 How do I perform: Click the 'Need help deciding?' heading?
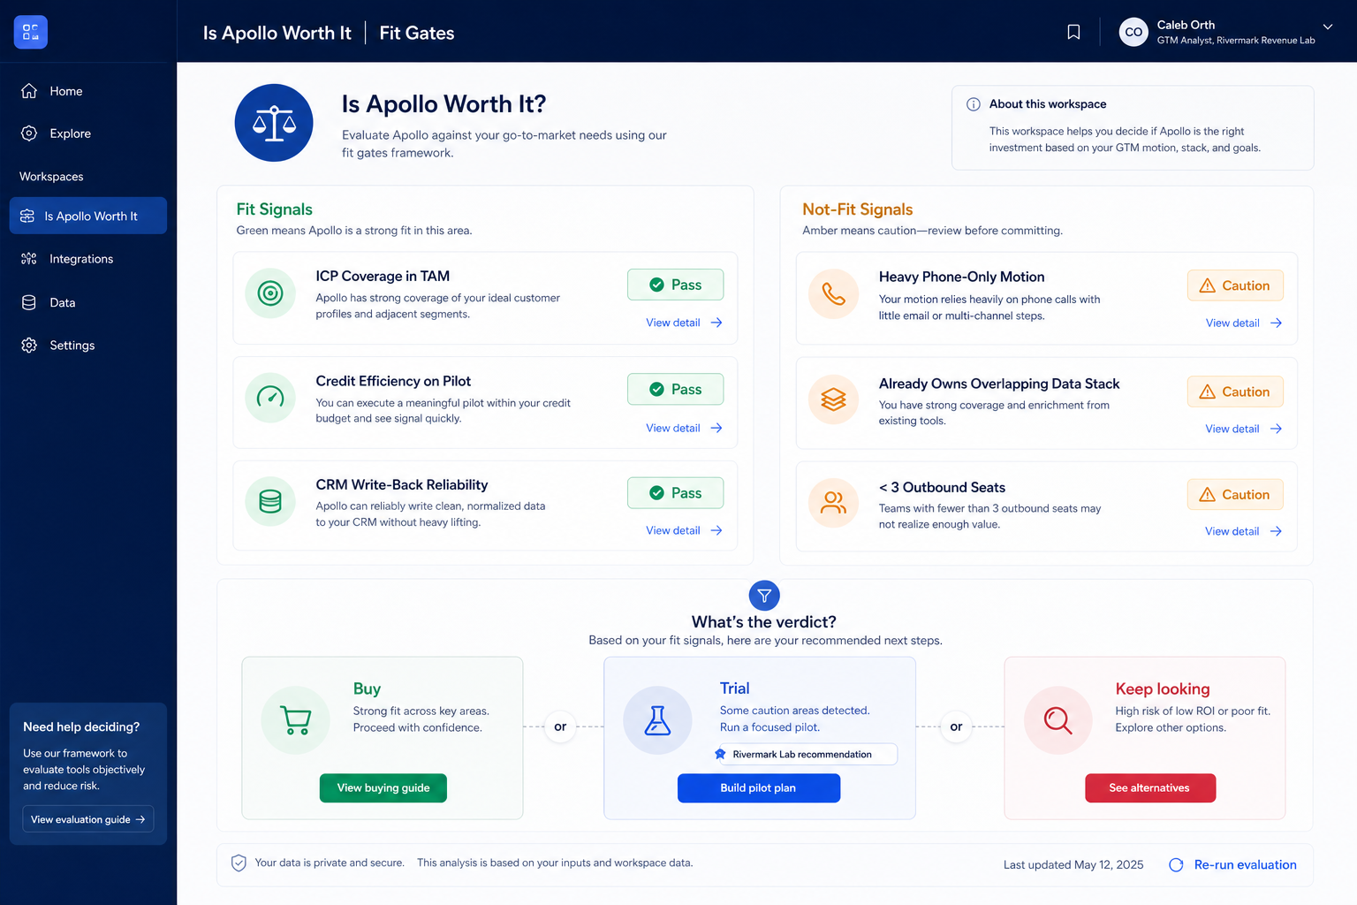tap(81, 726)
